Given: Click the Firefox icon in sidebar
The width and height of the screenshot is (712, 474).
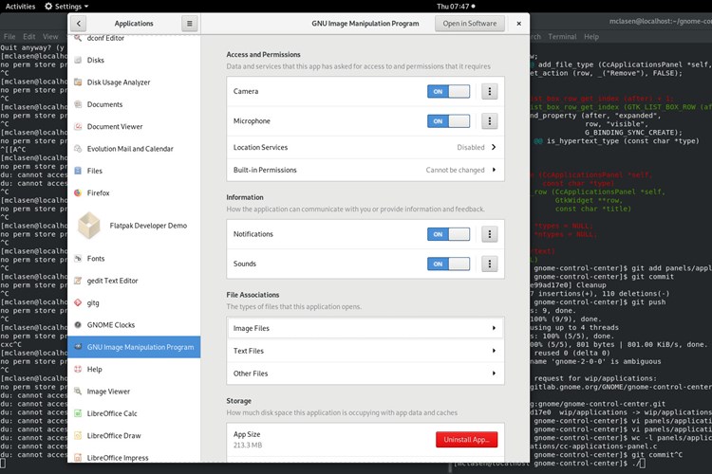Looking at the screenshot, I should coord(78,192).
